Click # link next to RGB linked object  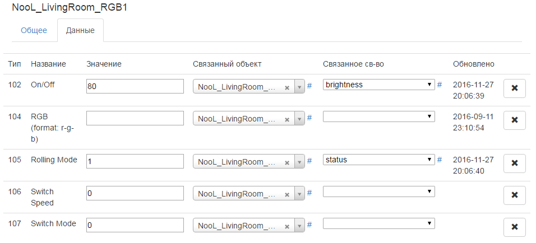tap(309, 118)
